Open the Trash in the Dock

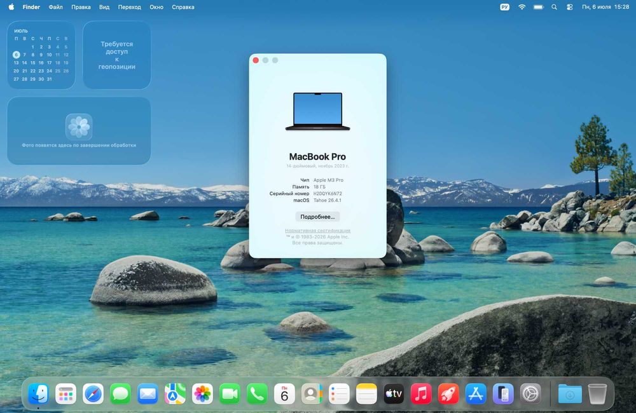[x=597, y=393]
